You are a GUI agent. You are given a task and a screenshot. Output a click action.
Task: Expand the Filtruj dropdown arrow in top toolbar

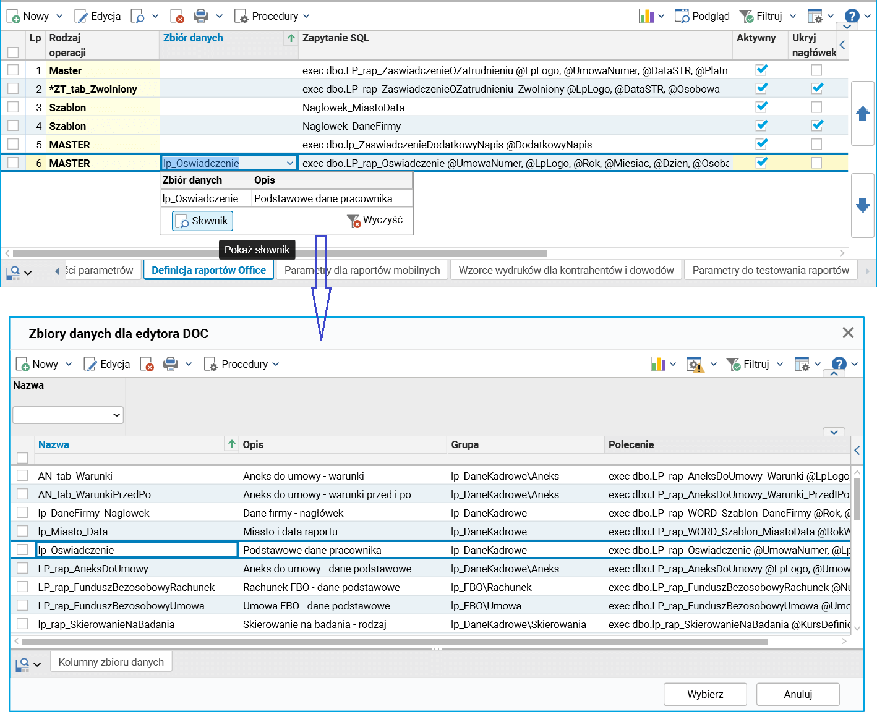(x=793, y=16)
